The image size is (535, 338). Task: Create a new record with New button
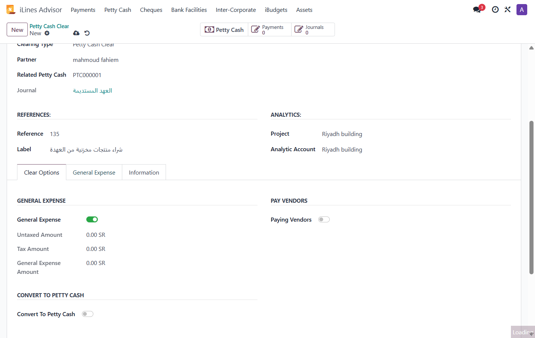tap(17, 30)
